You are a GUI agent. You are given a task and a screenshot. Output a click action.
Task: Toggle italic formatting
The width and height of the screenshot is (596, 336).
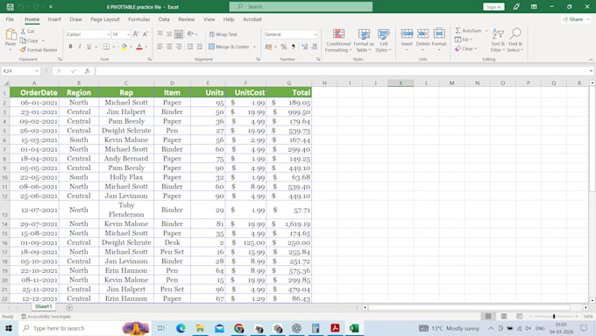point(80,46)
